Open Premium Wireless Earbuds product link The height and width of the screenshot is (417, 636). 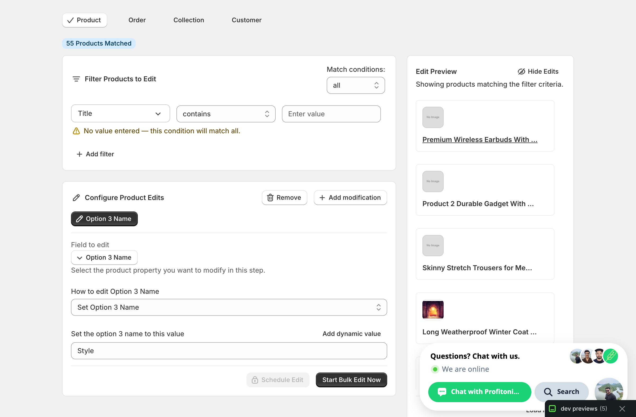(x=480, y=140)
